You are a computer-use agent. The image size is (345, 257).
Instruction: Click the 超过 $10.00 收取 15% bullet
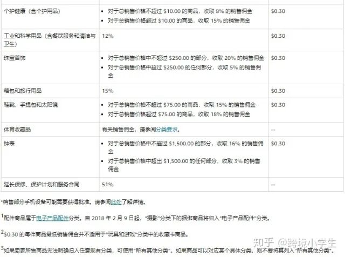pos(179,21)
